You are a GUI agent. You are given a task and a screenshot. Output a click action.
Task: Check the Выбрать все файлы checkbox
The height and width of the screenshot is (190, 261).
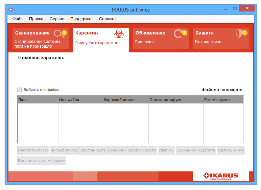(x=20, y=90)
